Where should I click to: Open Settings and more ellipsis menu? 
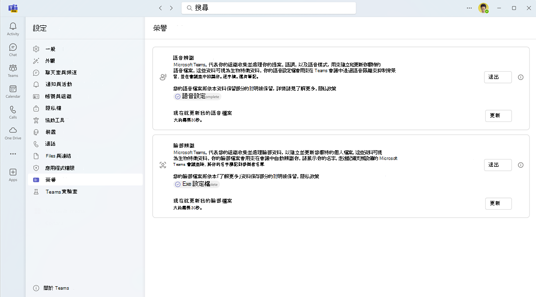coord(469,8)
